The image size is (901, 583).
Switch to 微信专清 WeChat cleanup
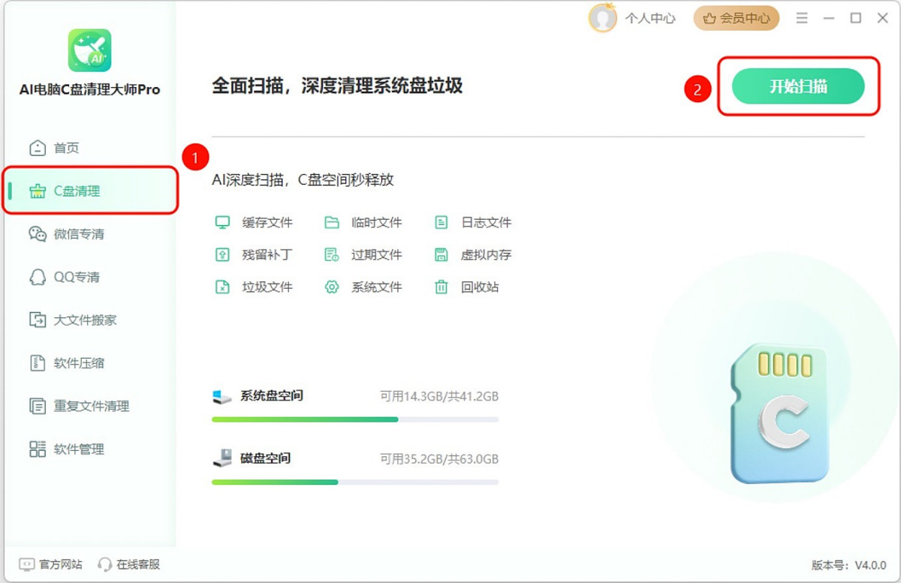click(78, 234)
